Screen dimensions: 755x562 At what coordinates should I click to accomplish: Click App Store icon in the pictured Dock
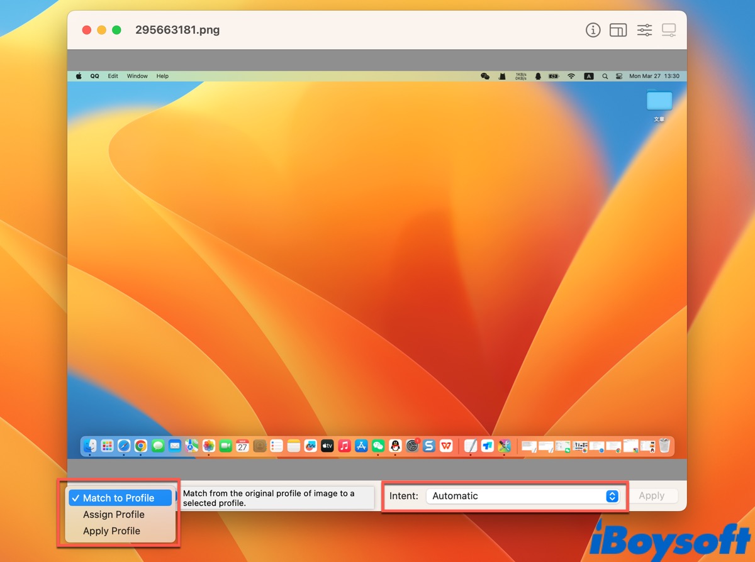point(361,446)
